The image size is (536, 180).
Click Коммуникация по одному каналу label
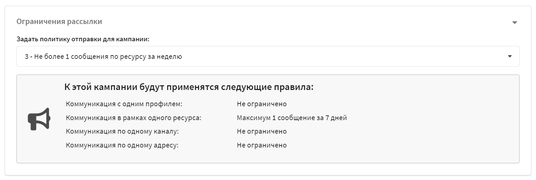click(x=122, y=131)
